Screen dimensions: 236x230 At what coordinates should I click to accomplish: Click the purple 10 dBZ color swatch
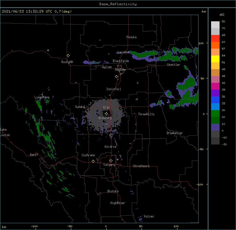[x=215, y=127]
